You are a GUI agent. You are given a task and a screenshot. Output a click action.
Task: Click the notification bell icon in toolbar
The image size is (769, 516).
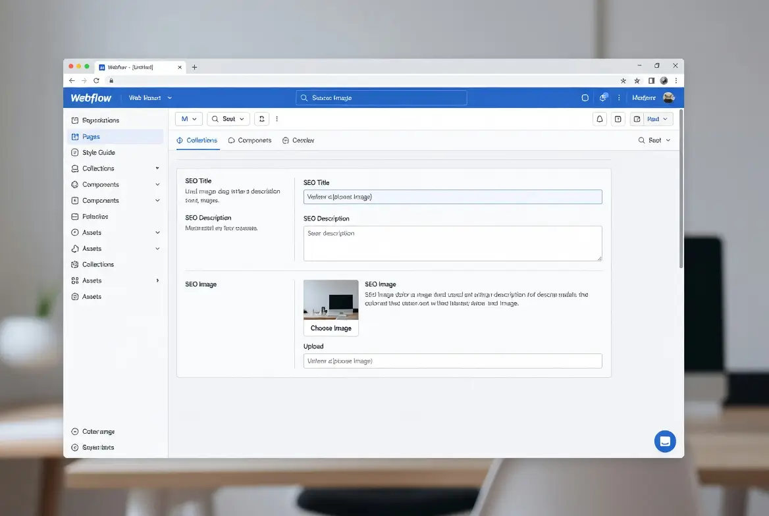[599, 118]
